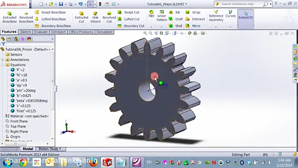Click the Rebuild traffic light icon

click(x=100, y=4)
